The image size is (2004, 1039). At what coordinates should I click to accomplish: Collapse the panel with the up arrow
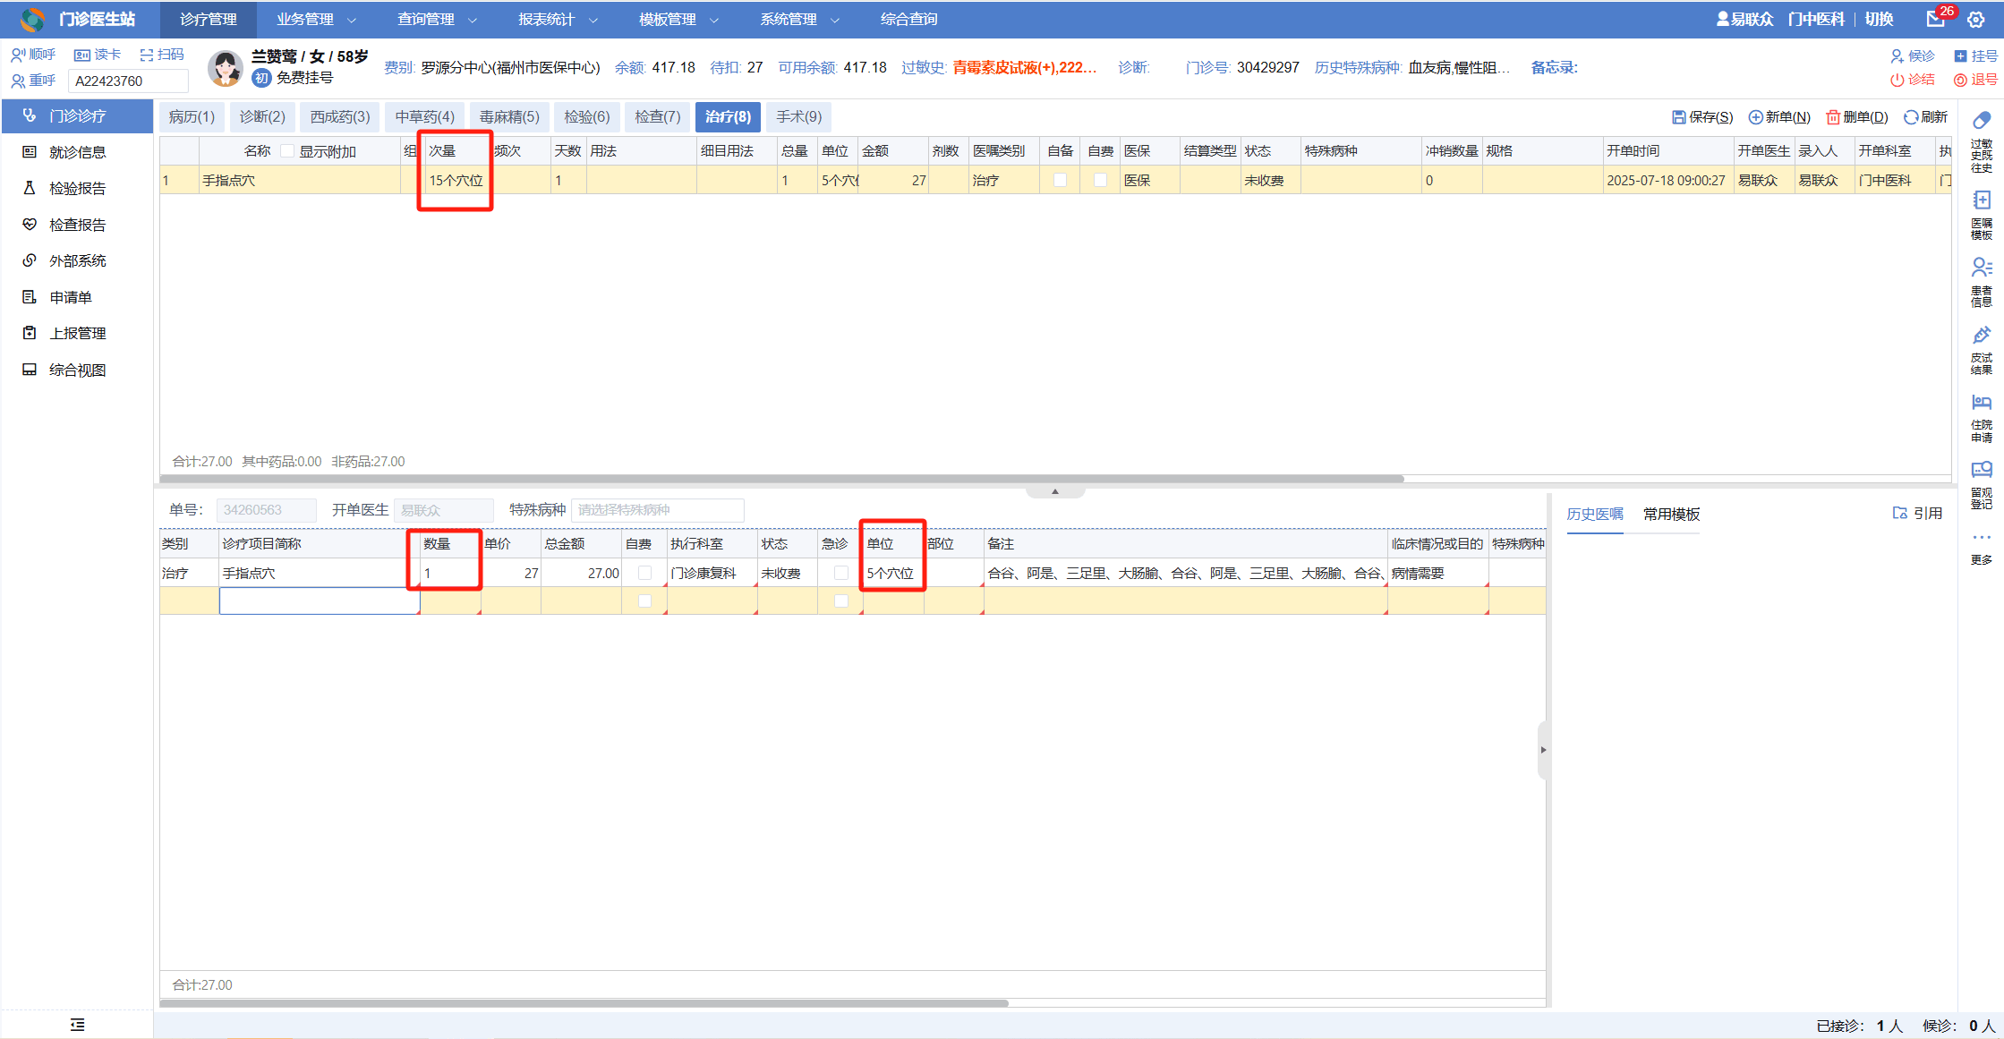1054,491
